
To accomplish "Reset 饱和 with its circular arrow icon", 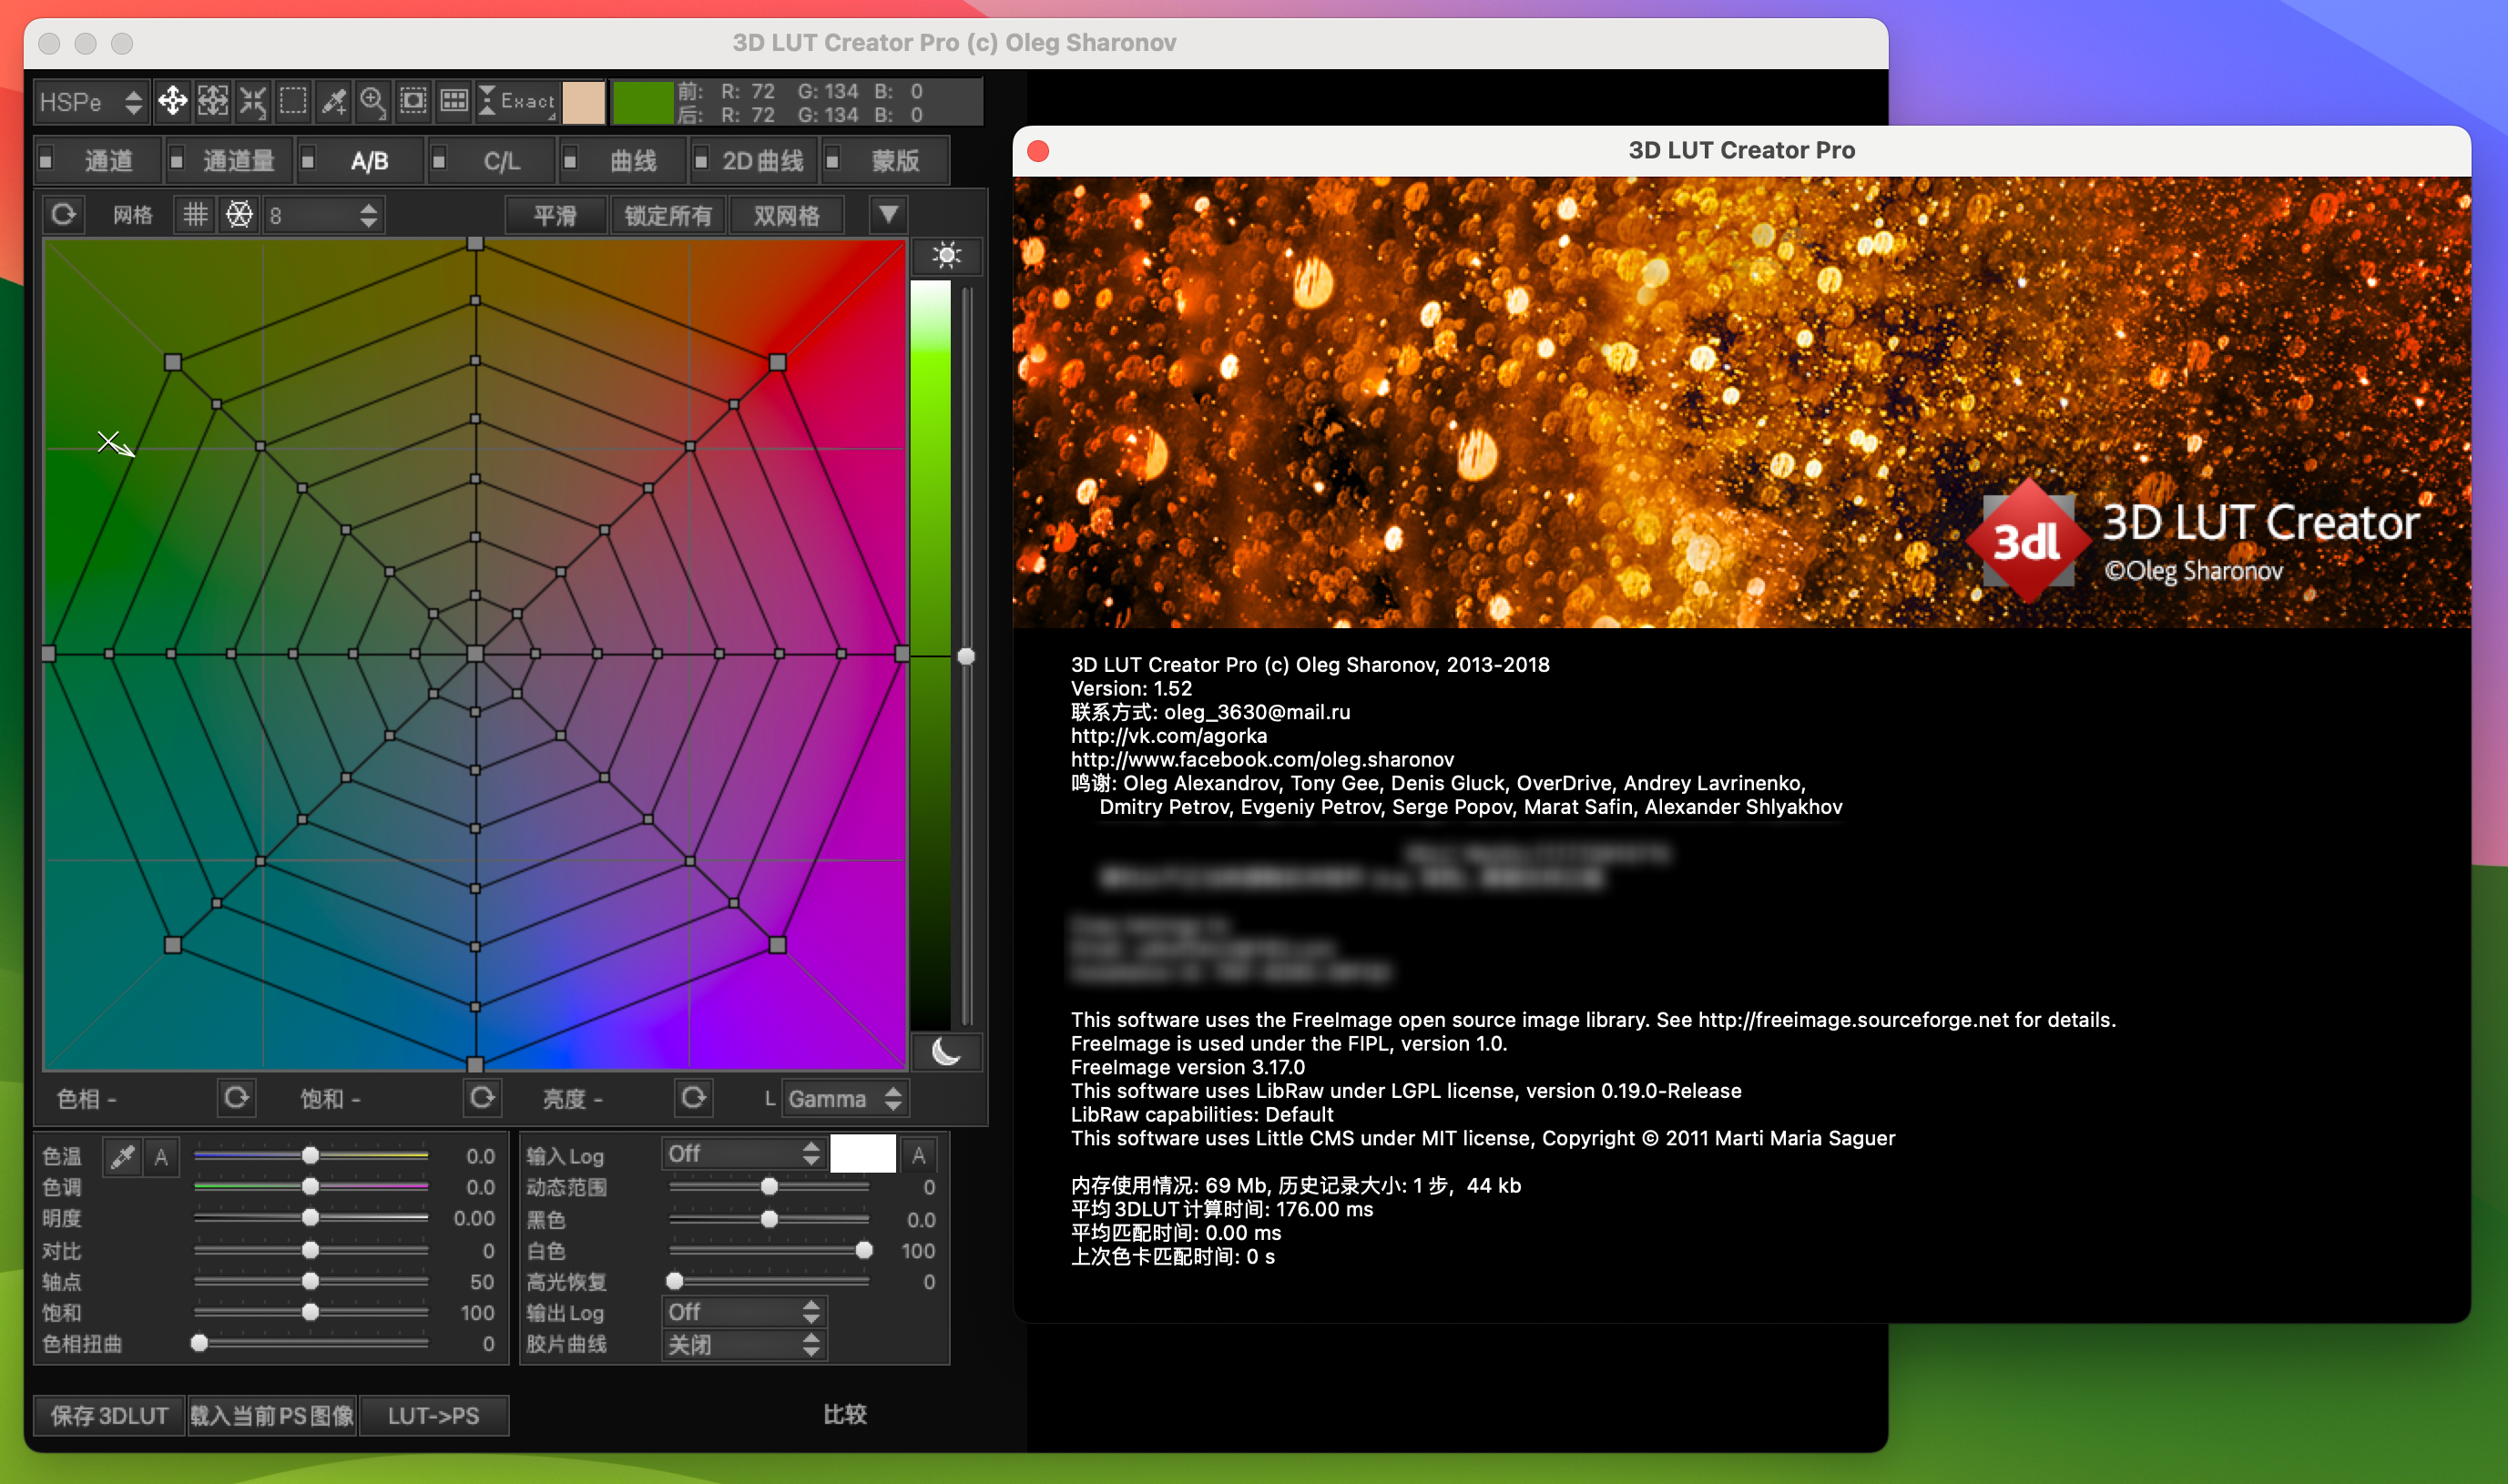I will point(482,1098).
